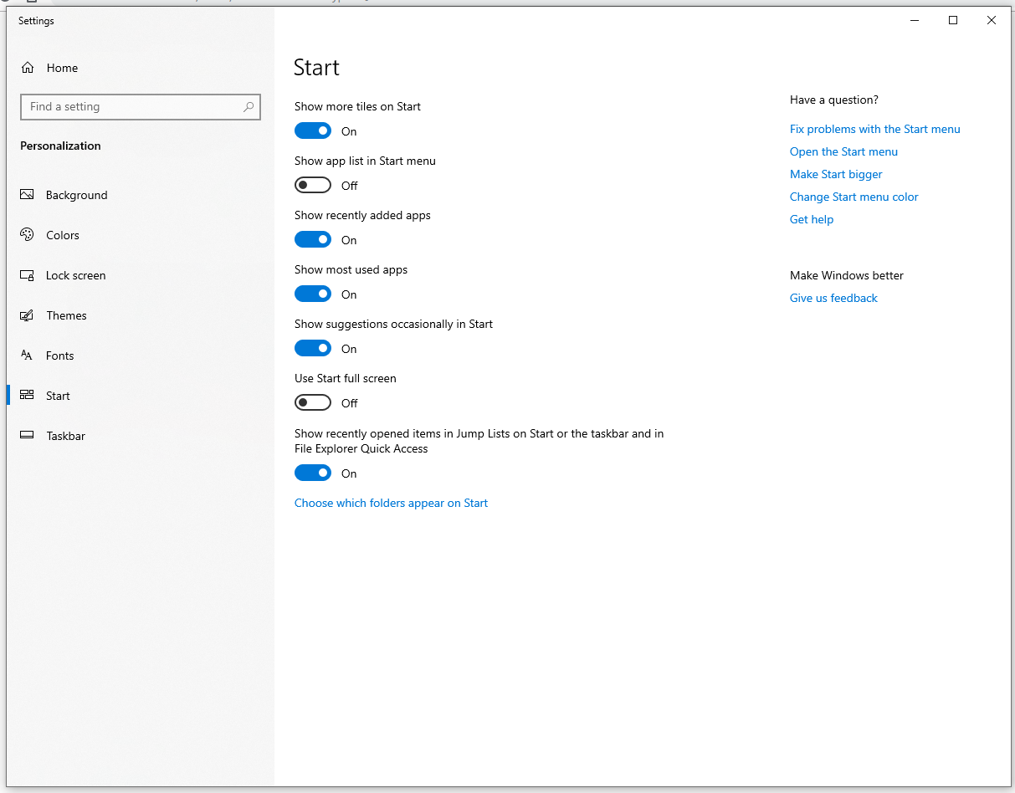Disable Show more tiles on Start

click(x=313, y=131)
